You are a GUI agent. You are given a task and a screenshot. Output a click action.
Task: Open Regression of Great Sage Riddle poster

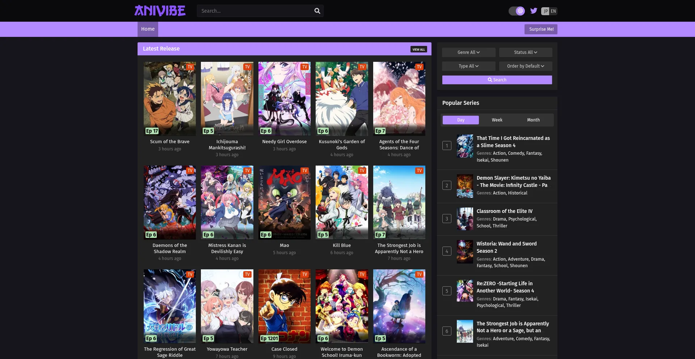170,306
